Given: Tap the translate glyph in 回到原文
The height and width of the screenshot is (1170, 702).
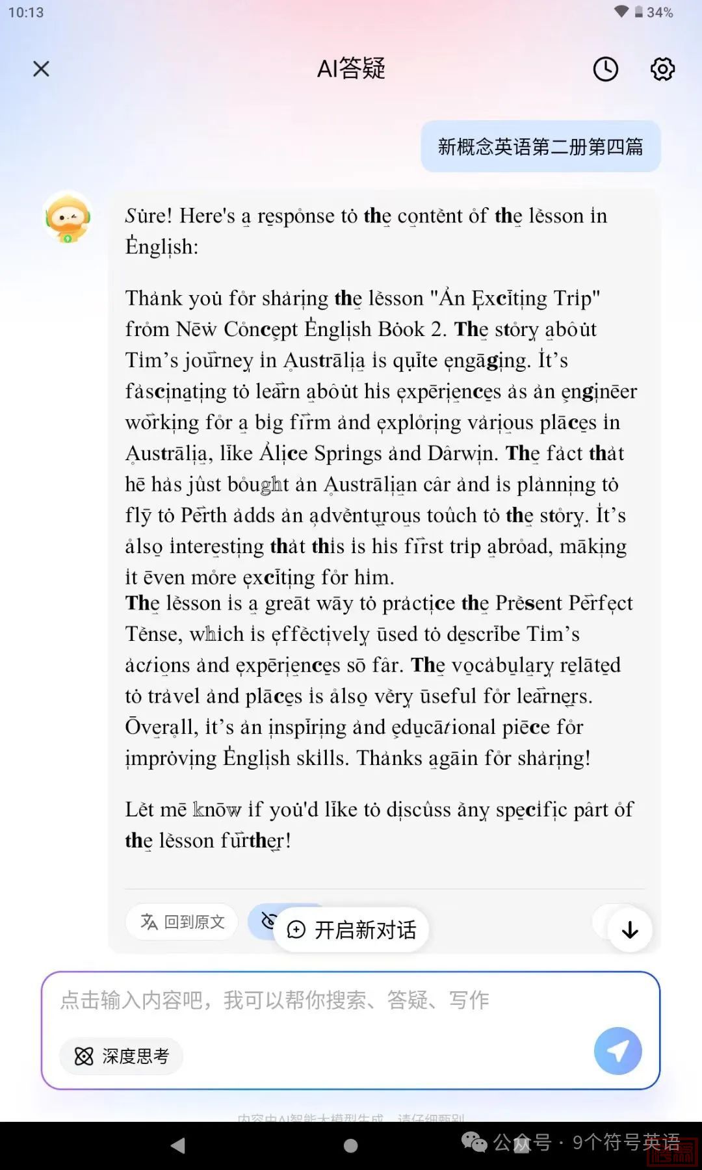Looking at the screenshot, I should pyautogui.click(x=149, y=922).
